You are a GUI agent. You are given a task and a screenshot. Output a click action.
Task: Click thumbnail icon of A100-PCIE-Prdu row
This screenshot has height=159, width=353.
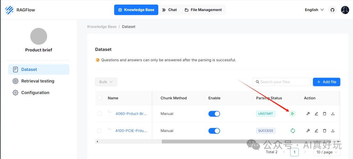(110, 131)
